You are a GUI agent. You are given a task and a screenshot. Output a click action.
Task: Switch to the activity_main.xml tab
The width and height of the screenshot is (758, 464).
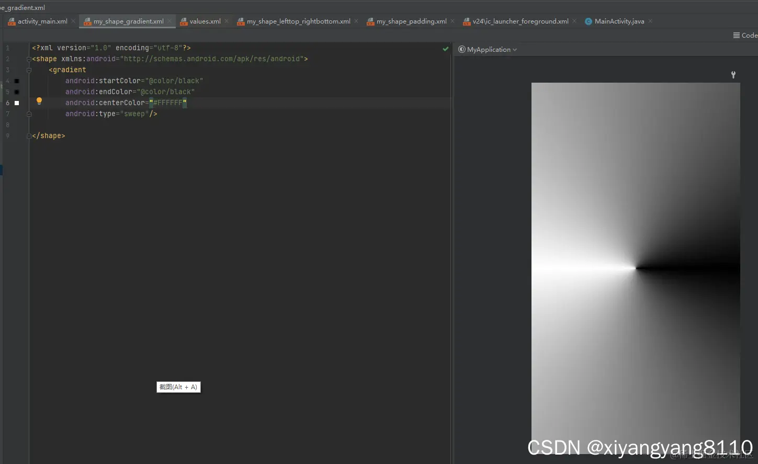pyautogui.click(x=42, y=21)
